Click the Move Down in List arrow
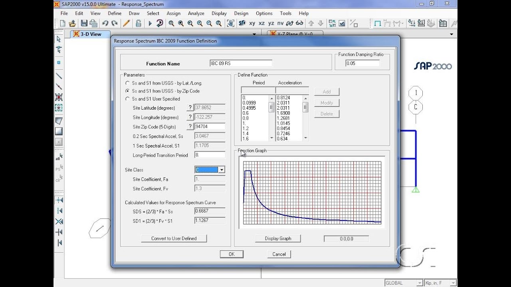Image resolution: width=511 pixels, height=287 pixels. pyautogui.click(x=321, y=24)
